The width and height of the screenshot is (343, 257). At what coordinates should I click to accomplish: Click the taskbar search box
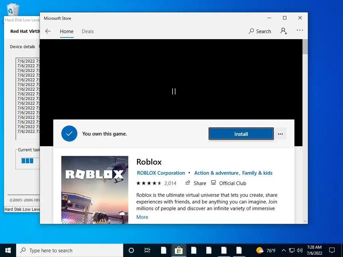(x=70, y=250)
